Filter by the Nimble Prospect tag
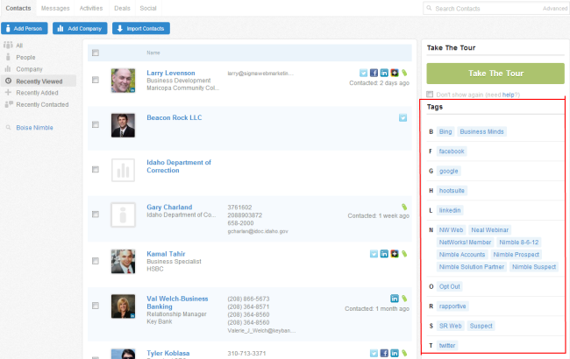The height and width of the screenshot is (359, 570). pos(517,255)
